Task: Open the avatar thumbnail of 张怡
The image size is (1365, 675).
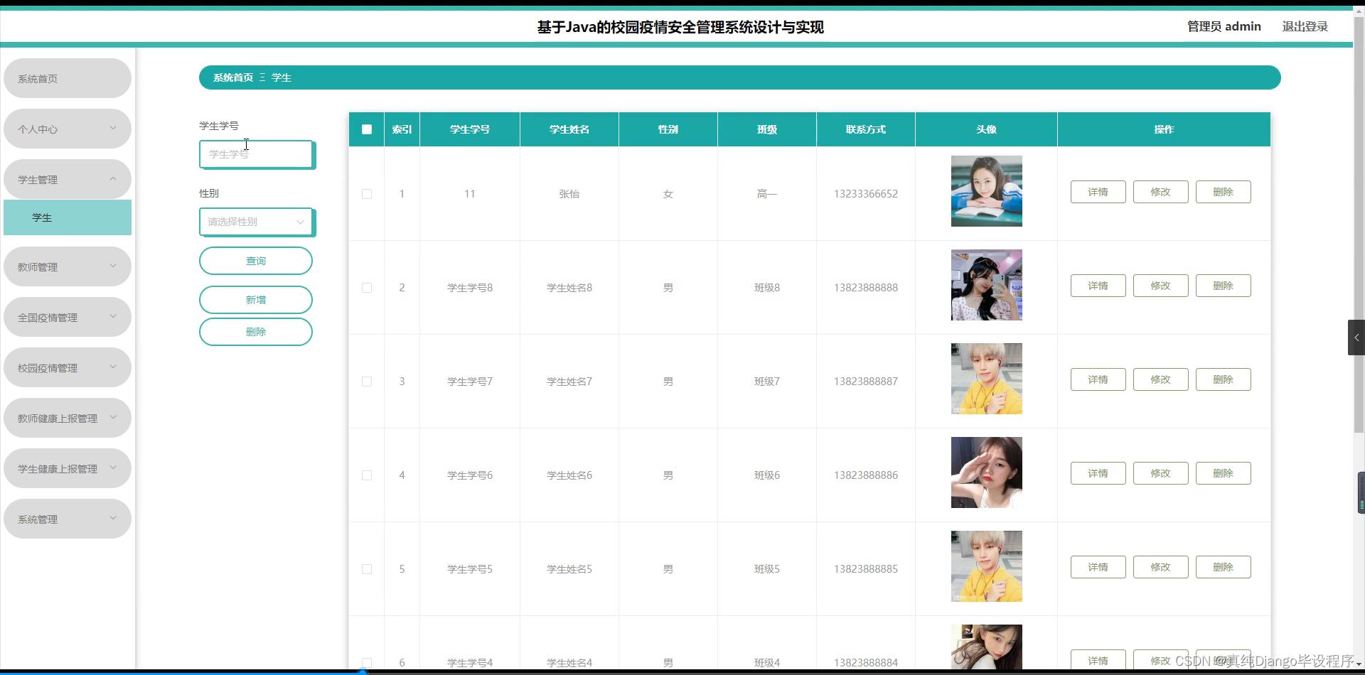Action: tap(987, 191)
